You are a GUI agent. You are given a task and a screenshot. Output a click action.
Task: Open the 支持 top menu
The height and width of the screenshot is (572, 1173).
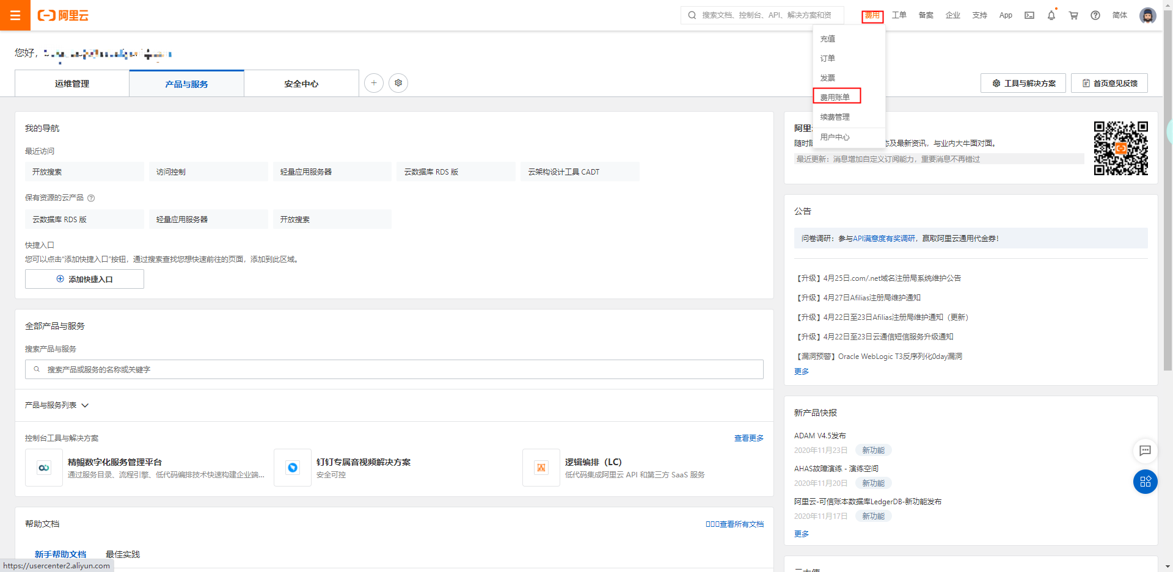[x=980, y=15]
